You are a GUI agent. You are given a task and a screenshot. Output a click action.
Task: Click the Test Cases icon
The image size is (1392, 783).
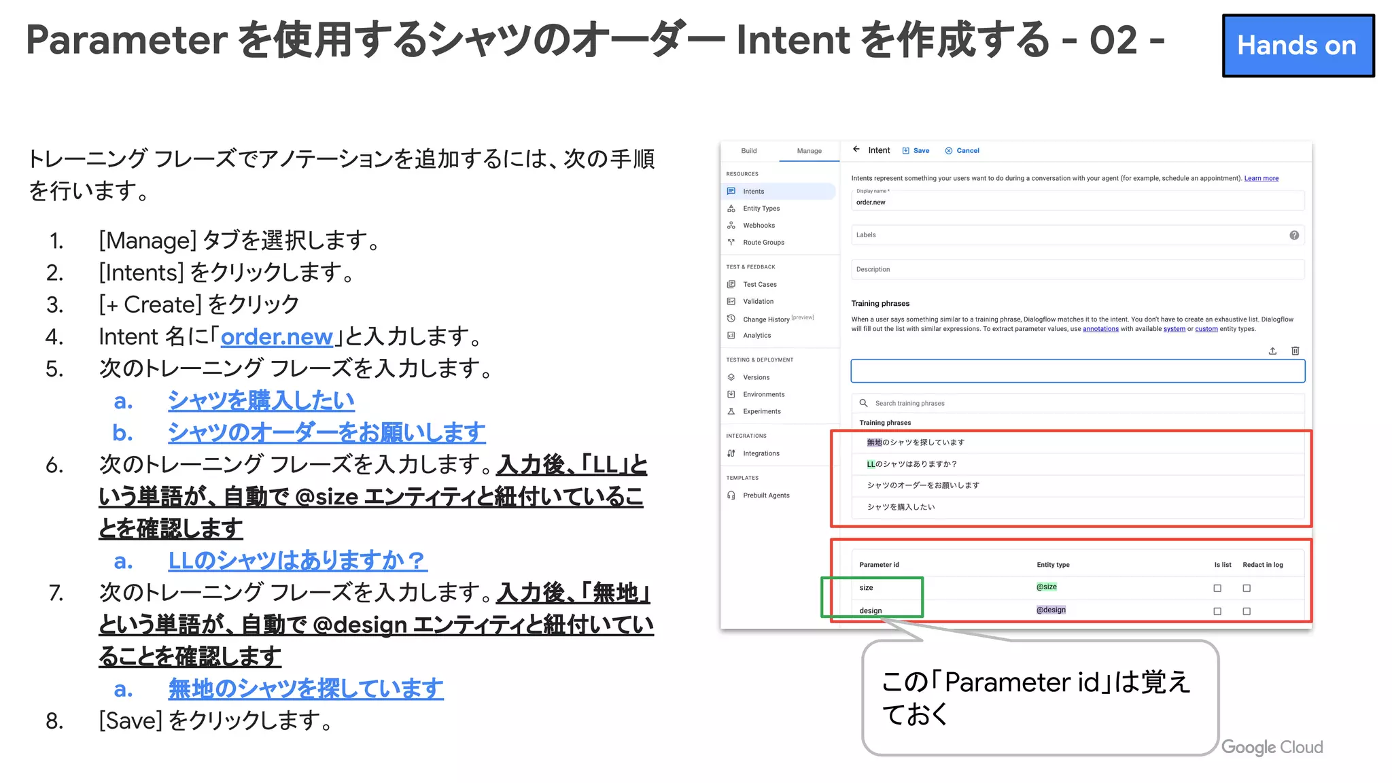731,284
